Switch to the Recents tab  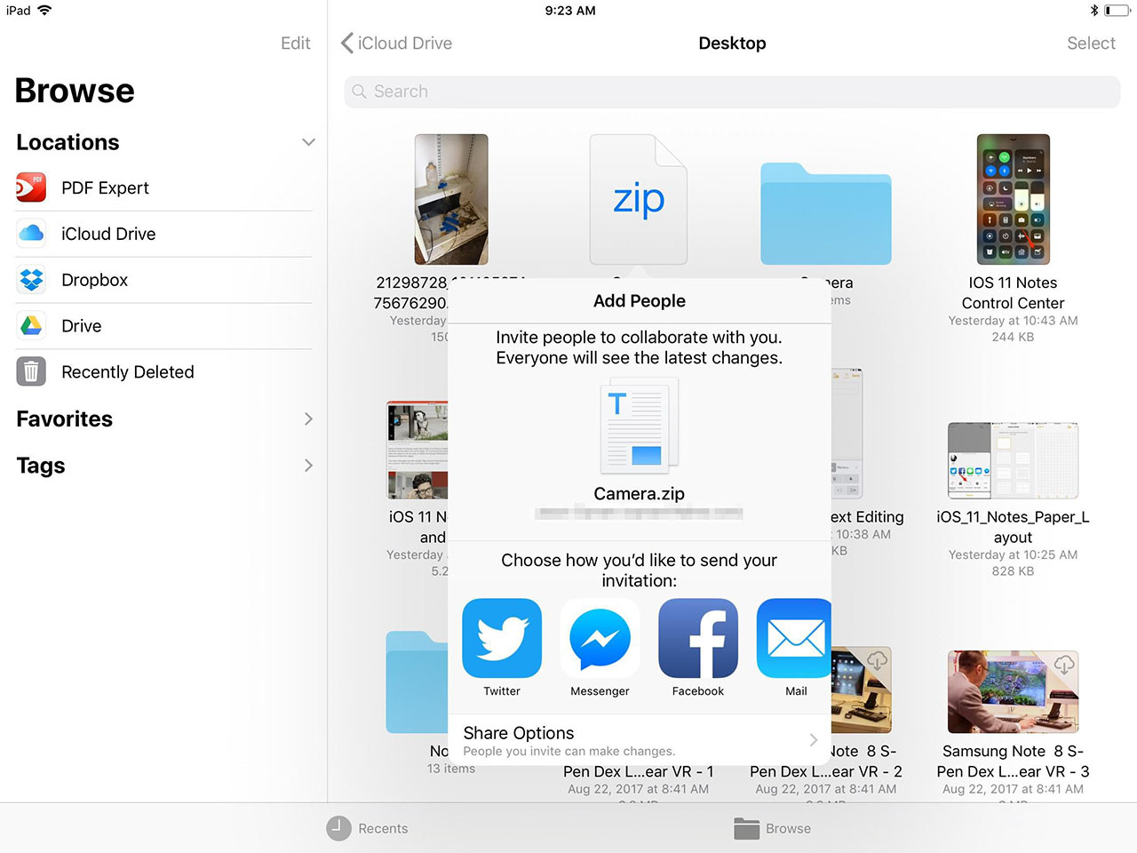click(x=368, y=828)
